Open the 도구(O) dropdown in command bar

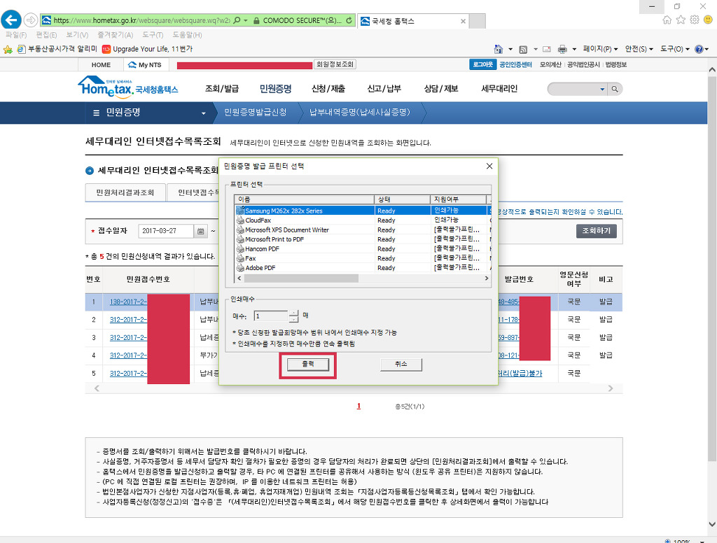(674, 49)
